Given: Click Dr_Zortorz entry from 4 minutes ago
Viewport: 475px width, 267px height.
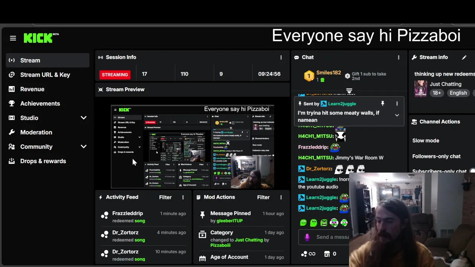Looking at the screenshot, I should 143,236.
